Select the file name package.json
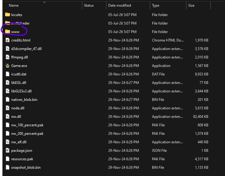 click(22, 151)
